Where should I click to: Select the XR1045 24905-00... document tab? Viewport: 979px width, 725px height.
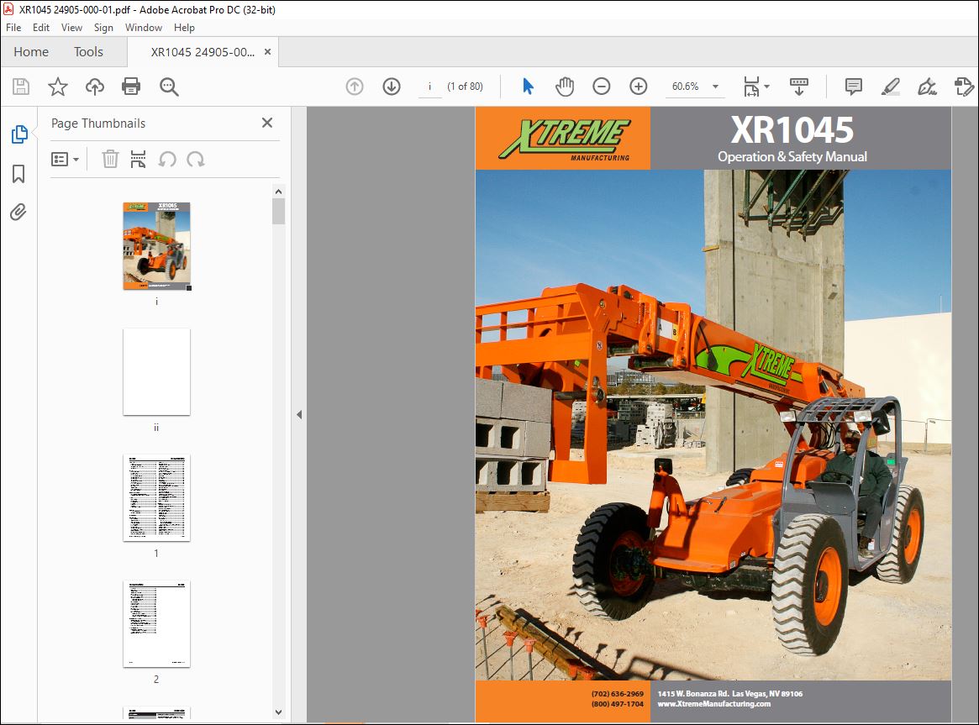(x=203, y=52)
